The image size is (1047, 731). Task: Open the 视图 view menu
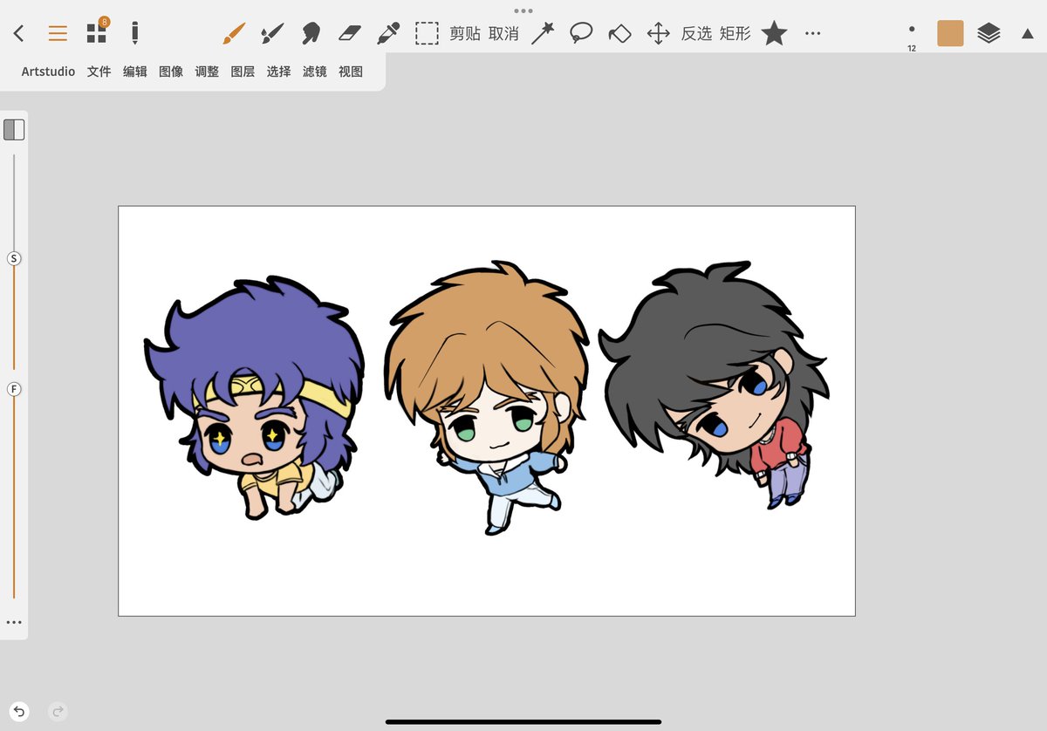[350, 72]
